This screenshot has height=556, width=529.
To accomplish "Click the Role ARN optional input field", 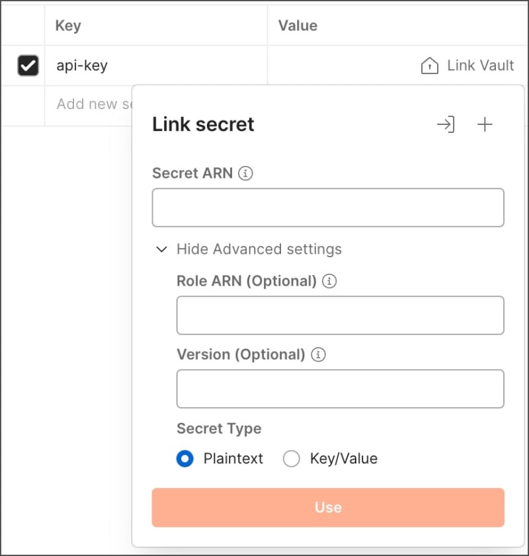I will coord(340,315).
